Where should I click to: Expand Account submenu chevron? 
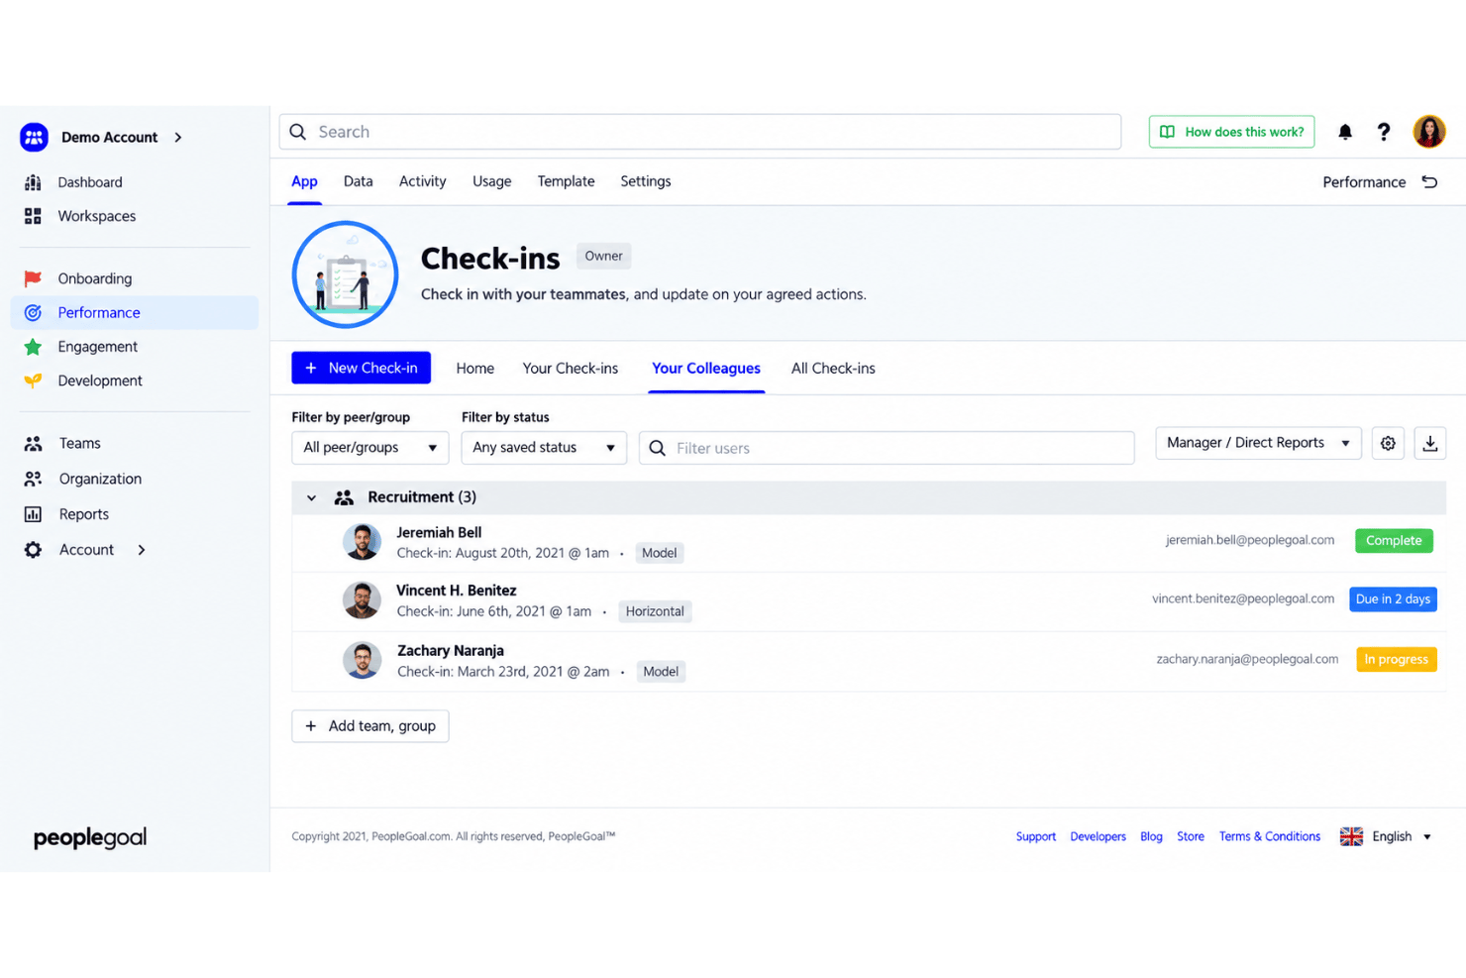click(142, 550)
